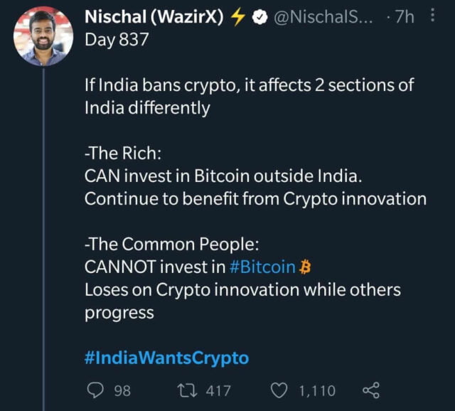
Task: Tap the reply speech bubble icon
Action: point(95,390)
